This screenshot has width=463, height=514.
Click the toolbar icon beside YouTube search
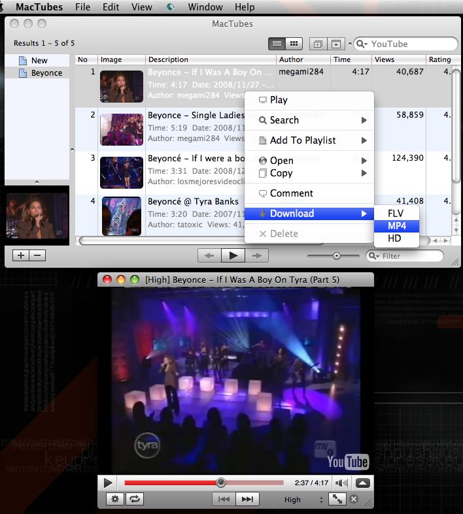(336, 44)
